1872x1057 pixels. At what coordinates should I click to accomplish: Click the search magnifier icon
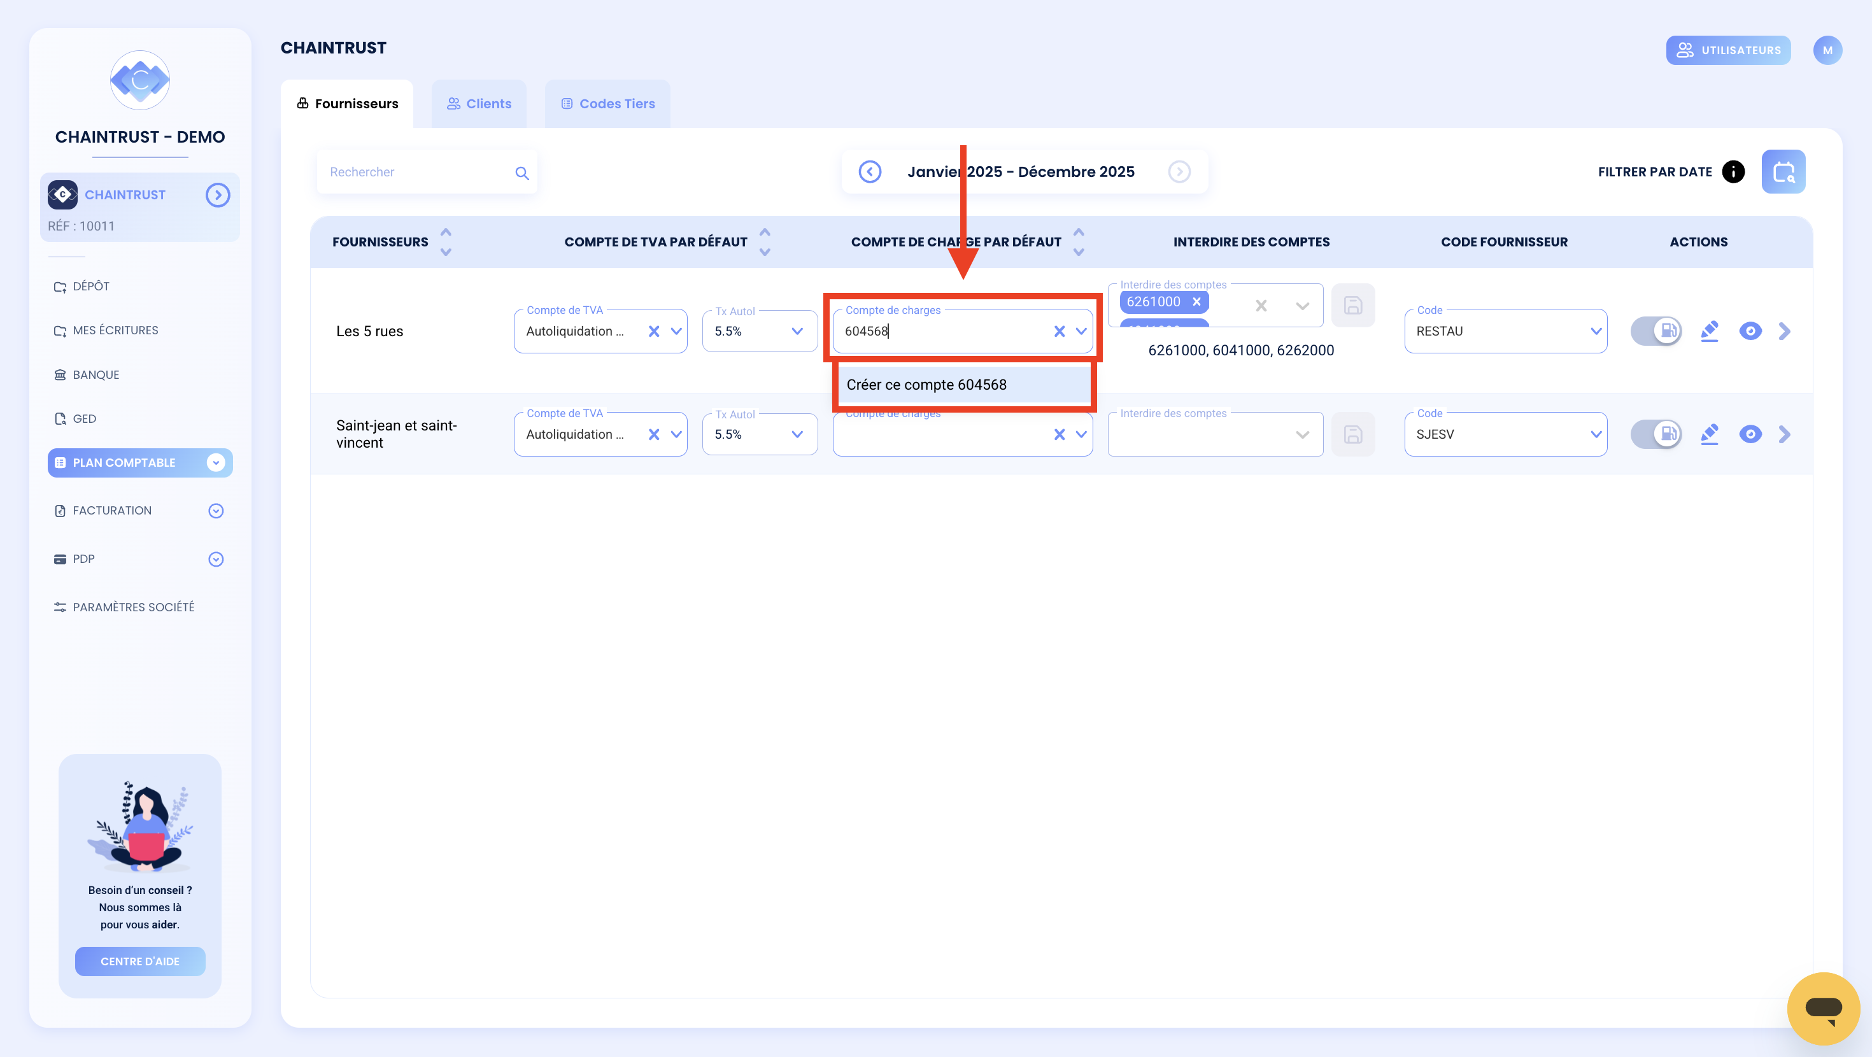point(521,173)
